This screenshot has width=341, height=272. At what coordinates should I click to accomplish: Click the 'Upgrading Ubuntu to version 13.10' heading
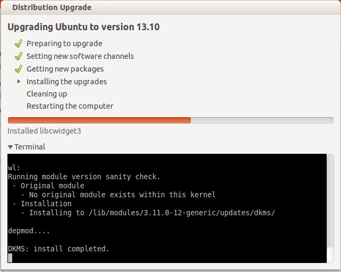point(83,27)
